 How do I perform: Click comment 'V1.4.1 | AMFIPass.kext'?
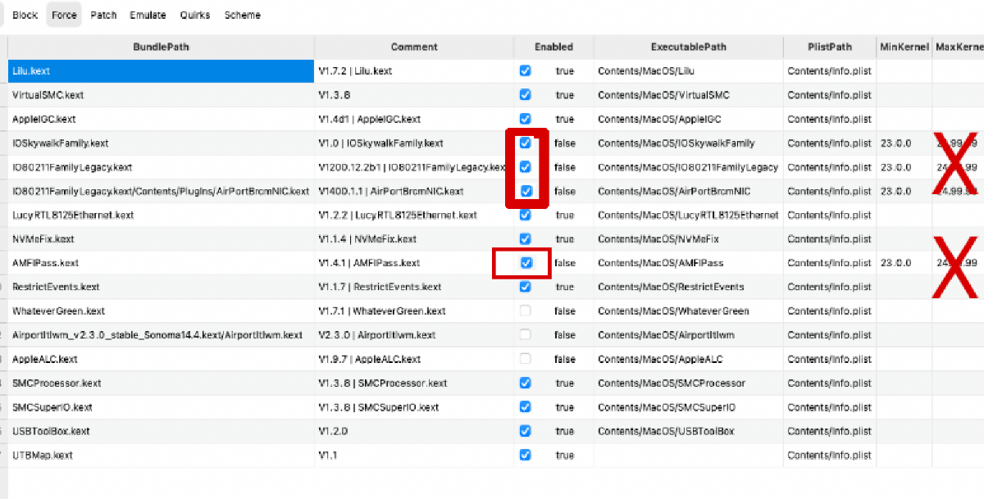(369, 263)
